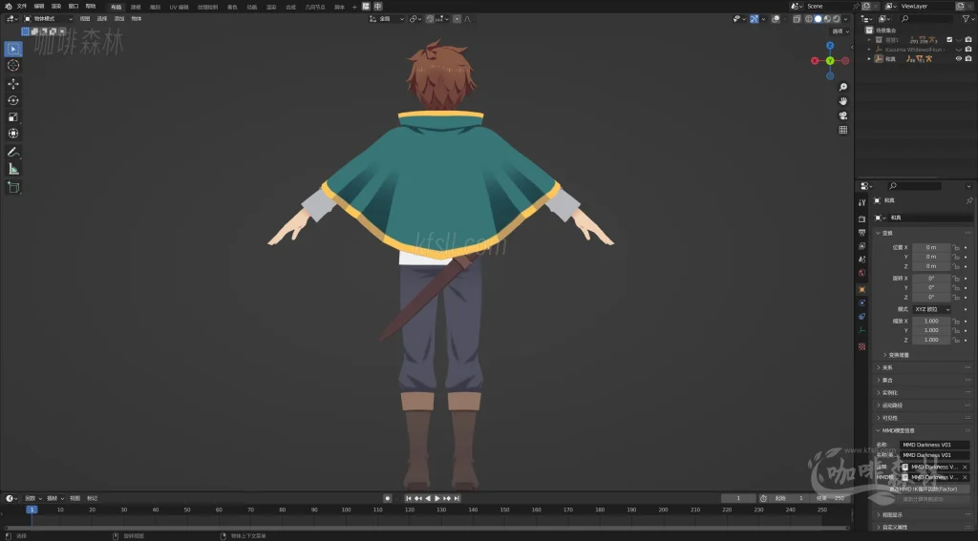Open the 物体模式 object mode dropdown

click(x=48, y=19)
